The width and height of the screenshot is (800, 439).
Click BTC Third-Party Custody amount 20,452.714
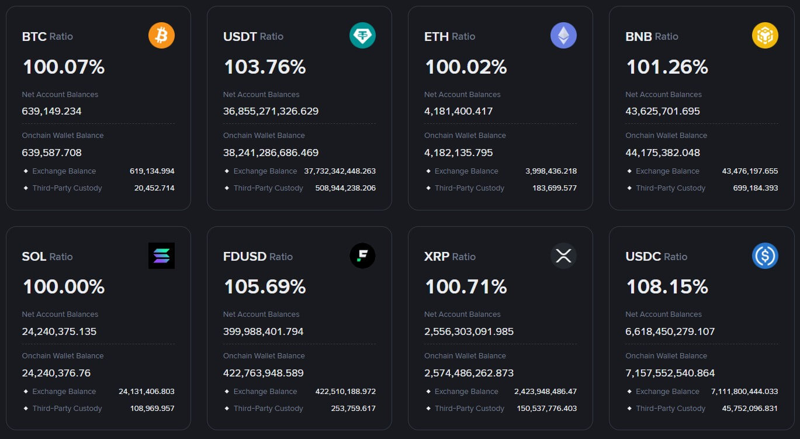coord(152,188)
